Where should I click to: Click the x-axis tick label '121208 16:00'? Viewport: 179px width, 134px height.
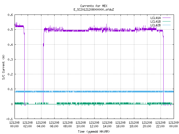(x=121, y=125)
